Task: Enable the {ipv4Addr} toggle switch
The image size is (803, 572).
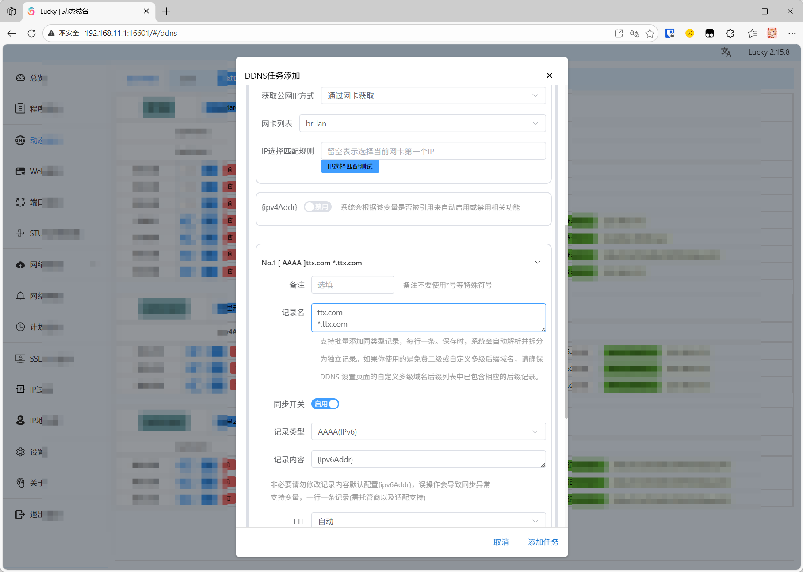Action: coord(317,207)
